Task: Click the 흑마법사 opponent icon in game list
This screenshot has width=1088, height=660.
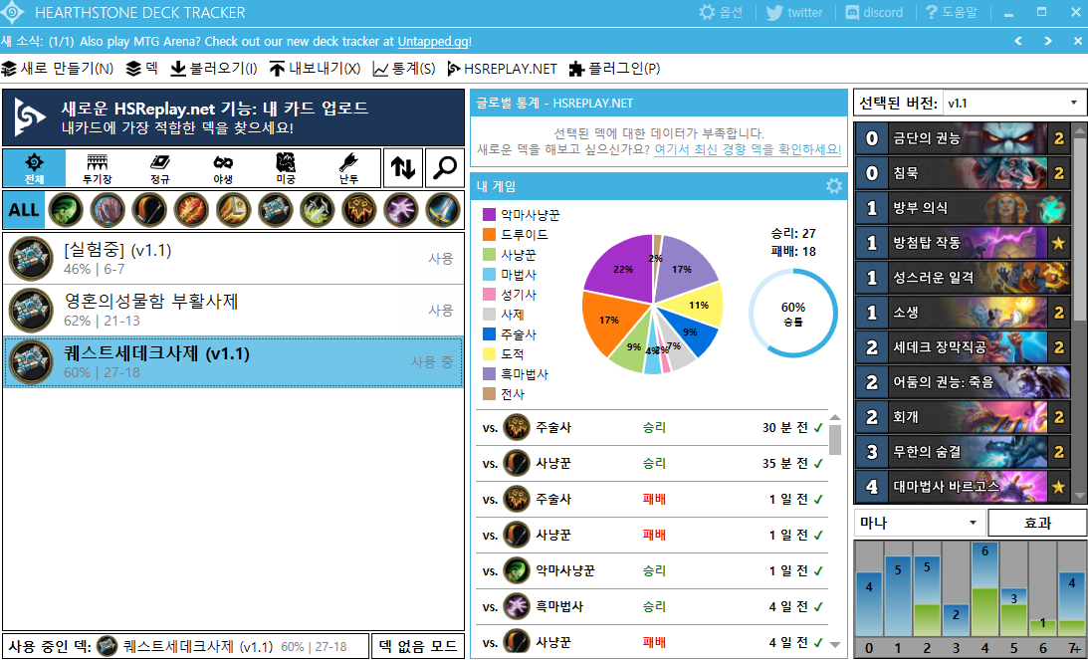Action: [517, 606]
